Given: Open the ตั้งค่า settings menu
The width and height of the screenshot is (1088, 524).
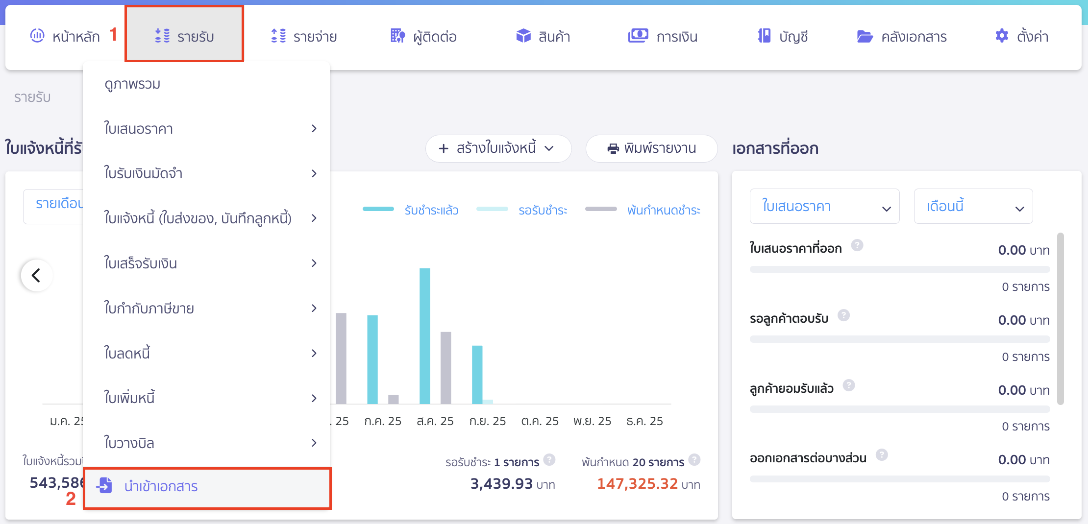Looking at the screenshot, I should 1022,36.
